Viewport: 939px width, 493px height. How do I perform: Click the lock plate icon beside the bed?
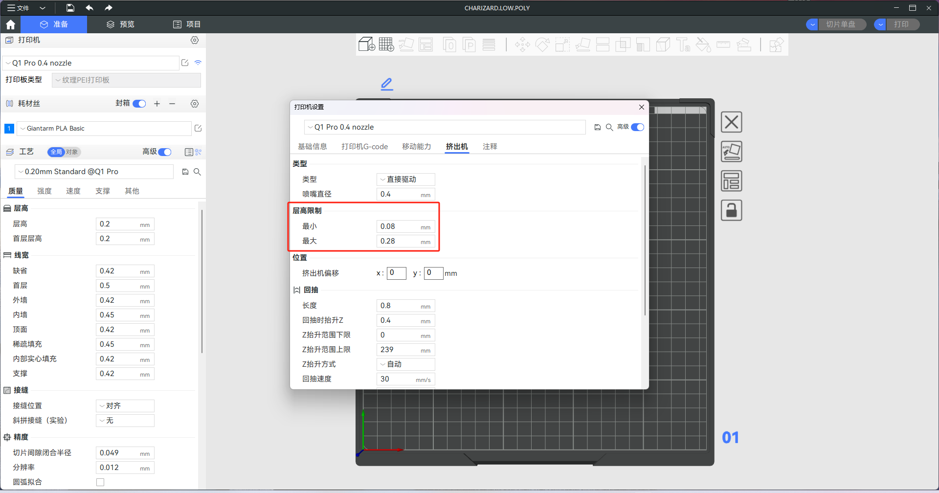point(731,210)
